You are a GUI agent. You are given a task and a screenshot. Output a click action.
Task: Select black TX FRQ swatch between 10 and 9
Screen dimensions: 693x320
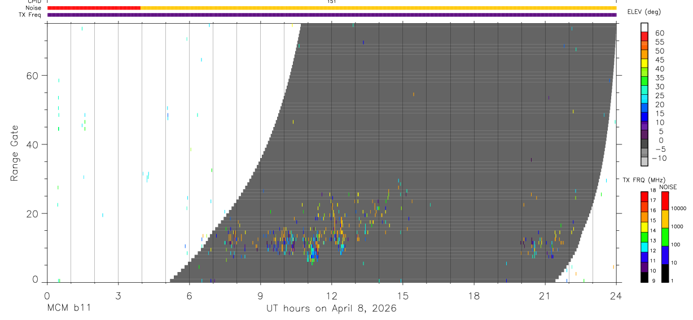pyautogui.click(x=644, y=276)
